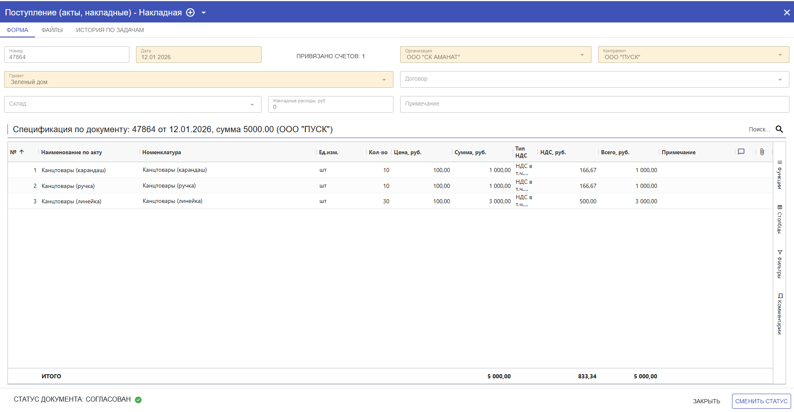Click the Дата field with 12.01.2026
Viewport: 794px width, 412px height.
click(x=198, y=54)
